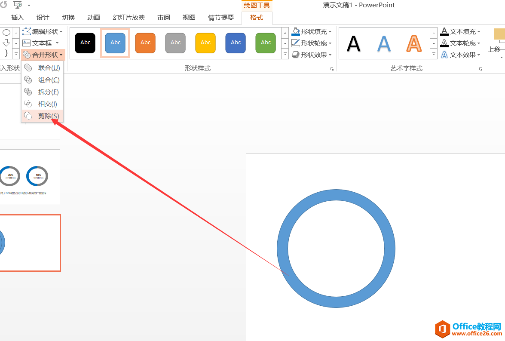This screenshot has width=505, height=341.
Task: Switch to the 幻灯片放映 Slide Show tab
Action: pyautogui.click(x=129, y=17)
